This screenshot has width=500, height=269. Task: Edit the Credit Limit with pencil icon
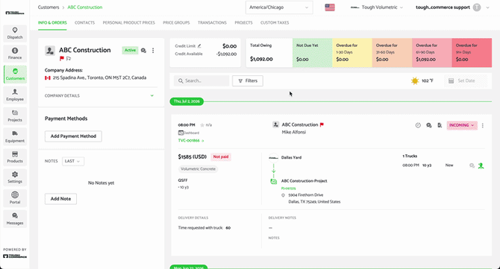199,46
